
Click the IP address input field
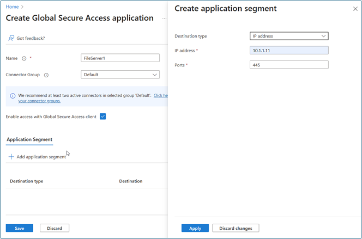[x=289, y=51]
